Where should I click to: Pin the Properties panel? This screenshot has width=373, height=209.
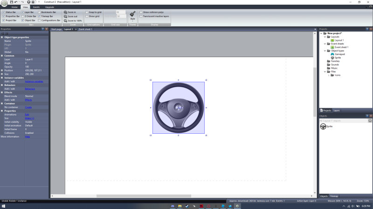[x=42, y=29]
